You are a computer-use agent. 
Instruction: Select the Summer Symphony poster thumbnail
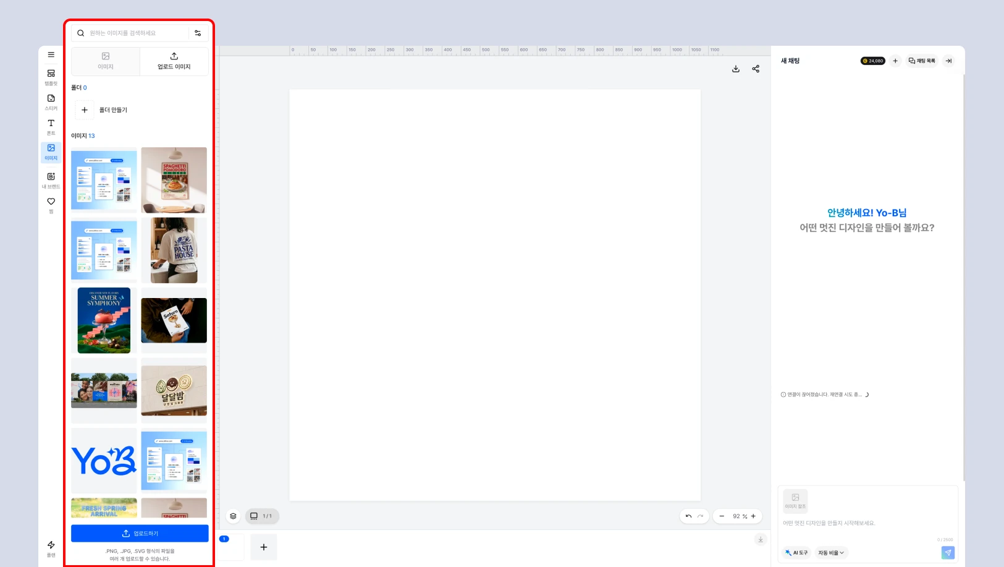[x=104, y=320]
